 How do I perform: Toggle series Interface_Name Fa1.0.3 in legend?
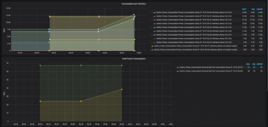point(194,24)
